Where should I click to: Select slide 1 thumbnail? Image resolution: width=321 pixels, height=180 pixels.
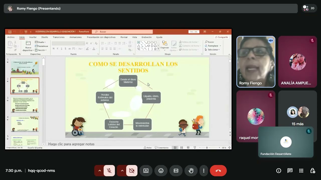coord(25,67)
